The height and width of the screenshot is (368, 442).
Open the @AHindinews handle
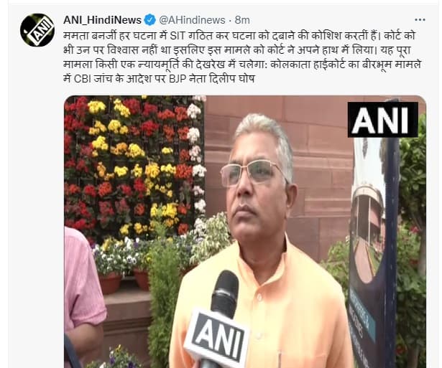(192, 20)
